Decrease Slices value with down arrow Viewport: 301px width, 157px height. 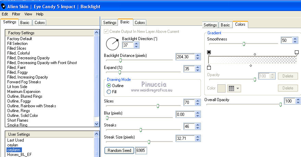(x=198, y=104)
